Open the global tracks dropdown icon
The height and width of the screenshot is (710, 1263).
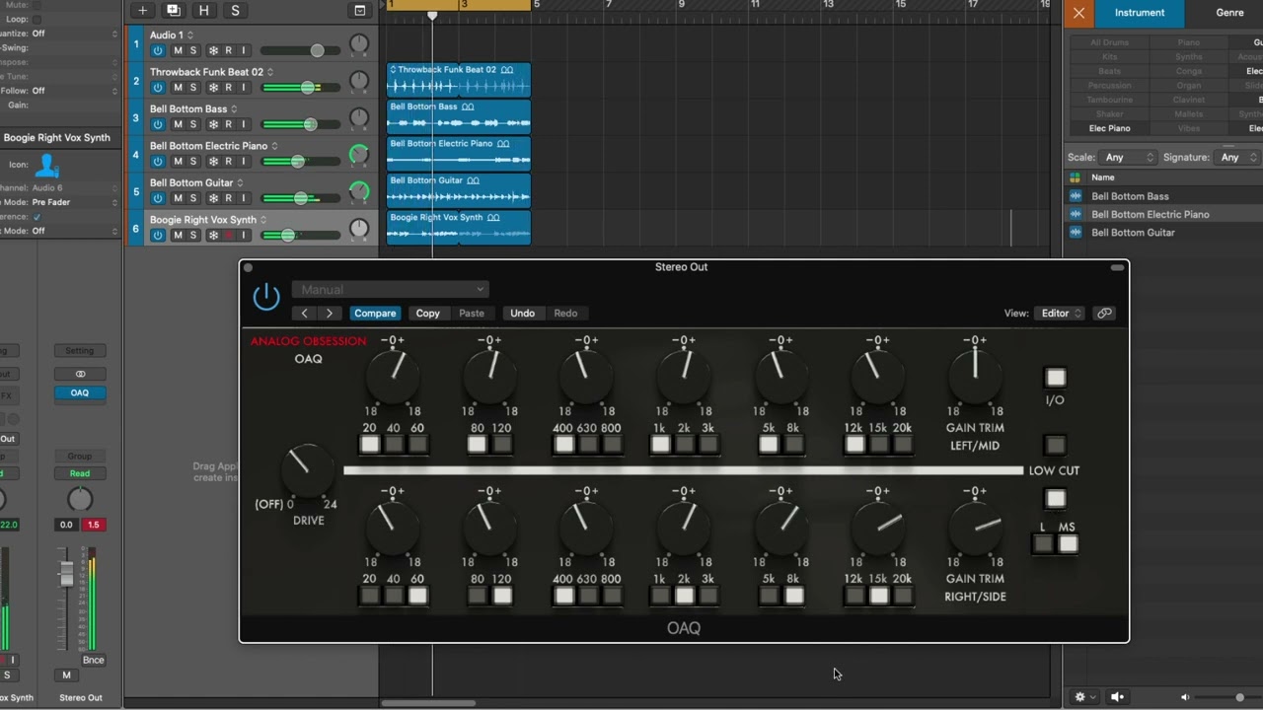point(359,11)
